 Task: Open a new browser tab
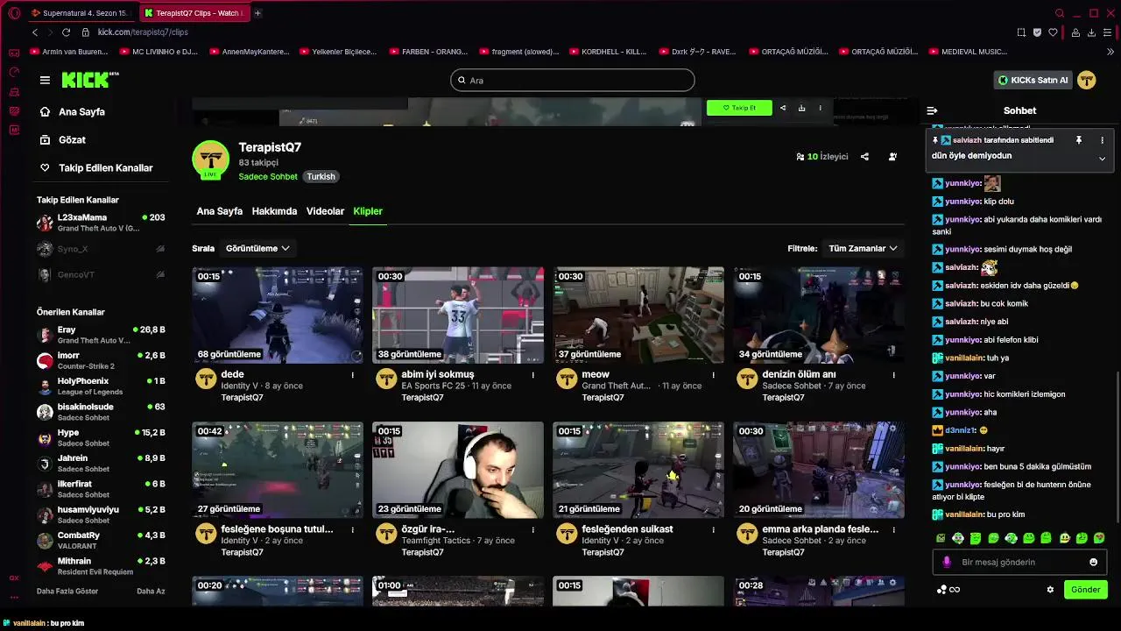257,13
